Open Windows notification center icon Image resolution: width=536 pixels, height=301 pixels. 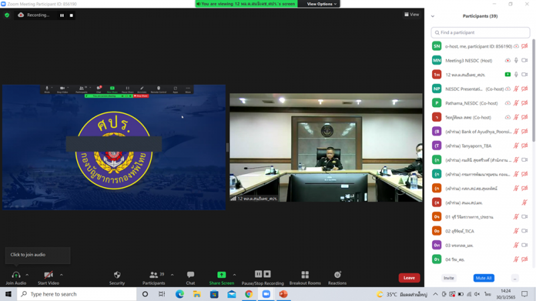[x=525, y=294]
